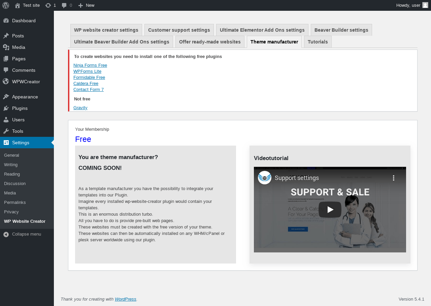Click the Settings sliders icon

(x=6, y=143)
